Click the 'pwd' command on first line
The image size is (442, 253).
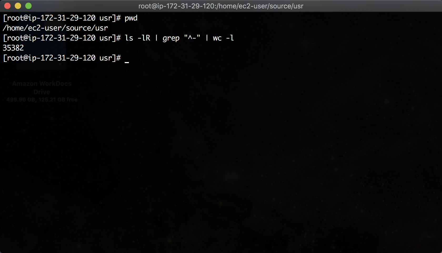tap(131, 18)
